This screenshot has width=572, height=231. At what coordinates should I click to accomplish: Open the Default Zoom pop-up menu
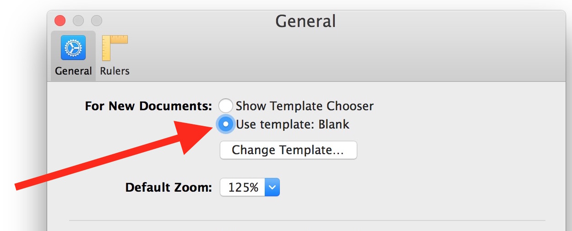[250, 187]
